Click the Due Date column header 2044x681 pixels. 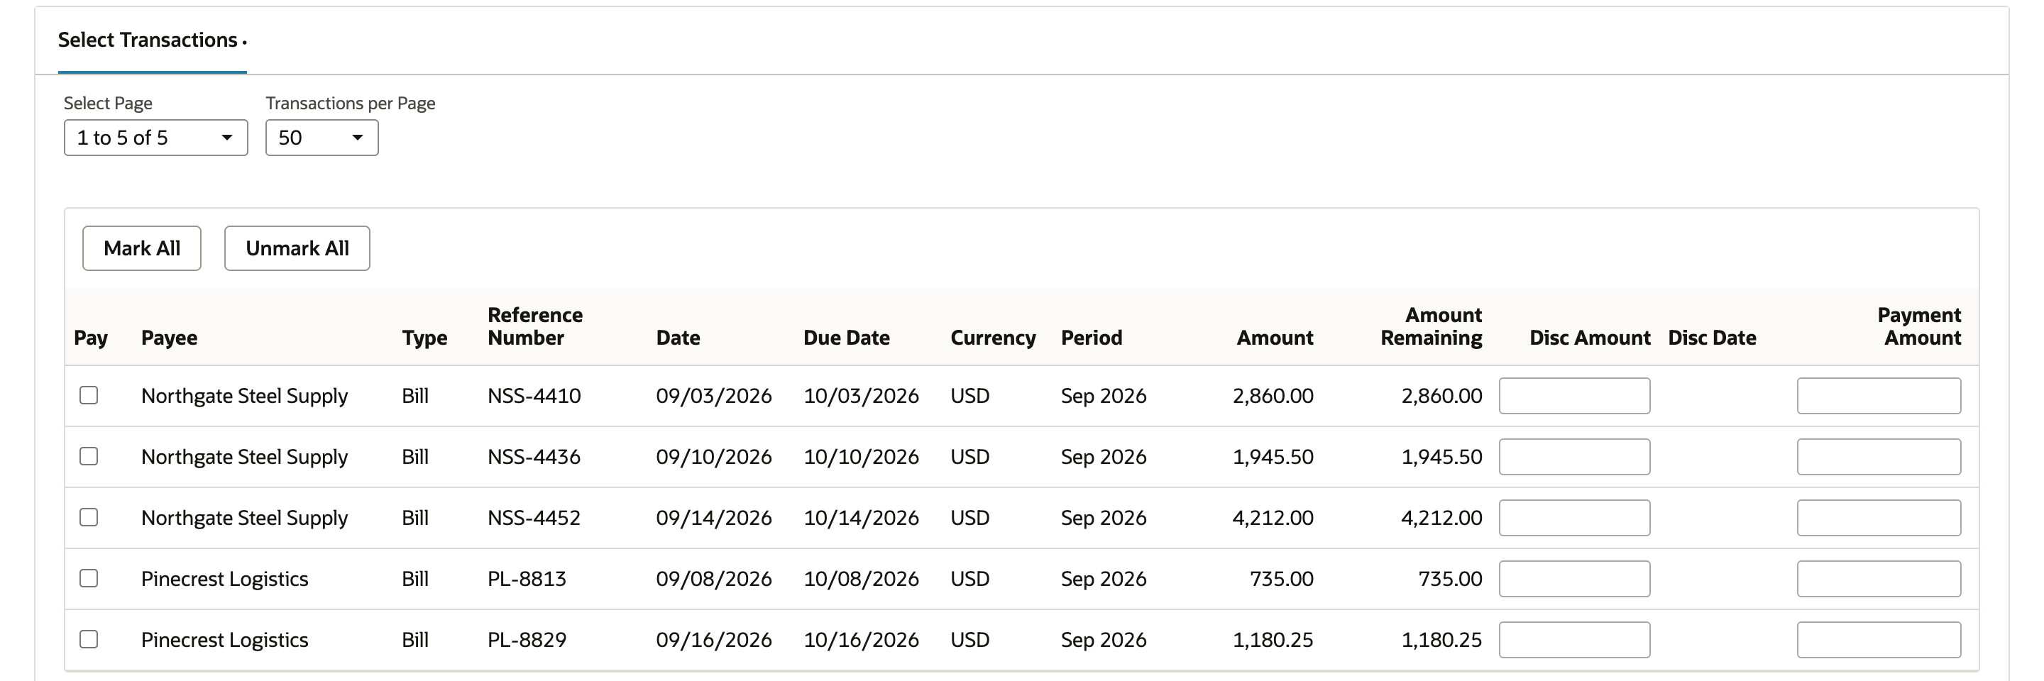[847, 338]
